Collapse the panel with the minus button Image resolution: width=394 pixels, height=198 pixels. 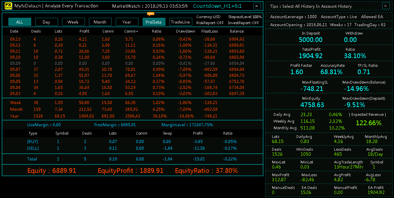(x=257, y=6)
